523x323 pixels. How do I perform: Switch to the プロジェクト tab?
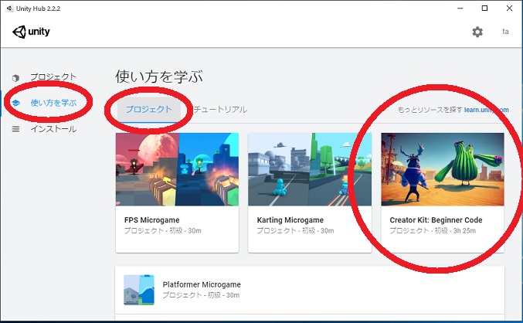148,110
